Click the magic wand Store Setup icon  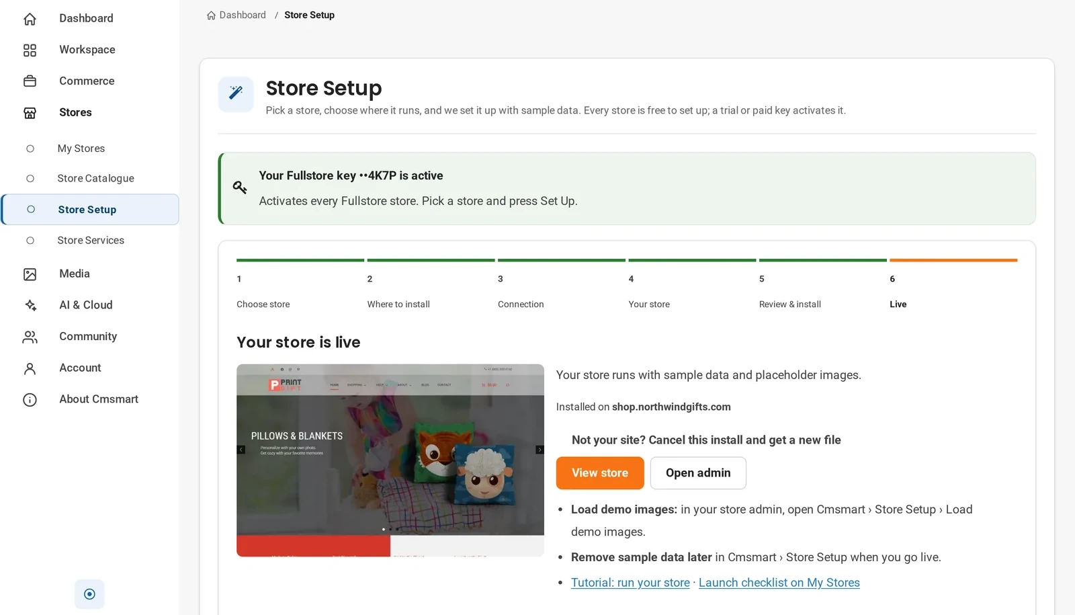click(236, 94)
